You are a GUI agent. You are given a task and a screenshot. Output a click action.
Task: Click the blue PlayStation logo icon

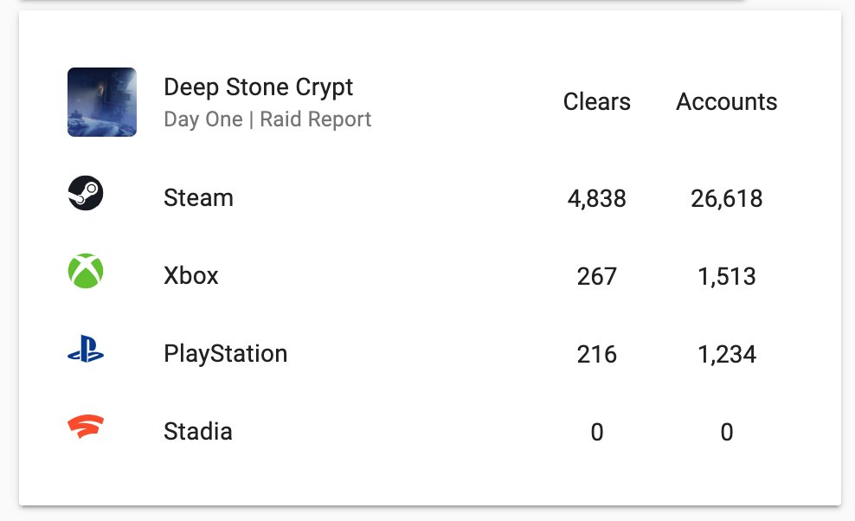86,351
